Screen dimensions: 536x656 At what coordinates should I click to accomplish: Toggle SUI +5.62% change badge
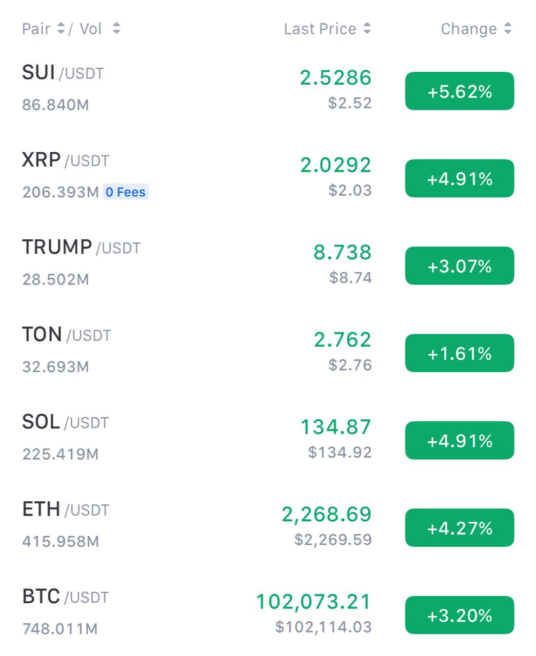(460, 91)
